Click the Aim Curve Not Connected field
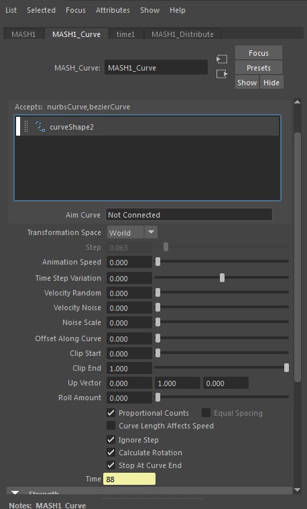 (189, 215)
